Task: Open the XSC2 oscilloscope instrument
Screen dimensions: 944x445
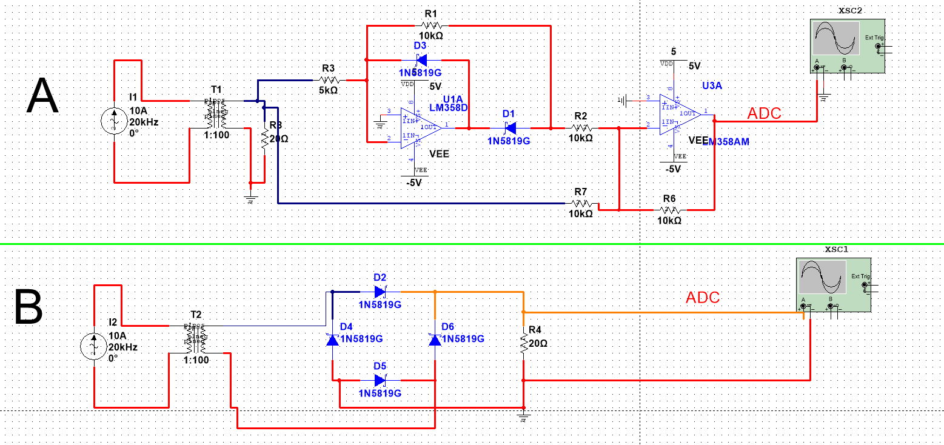Action: 848,46
